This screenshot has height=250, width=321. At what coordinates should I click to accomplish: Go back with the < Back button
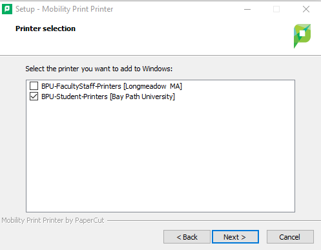pyautogui.click(x=187, y=237)
